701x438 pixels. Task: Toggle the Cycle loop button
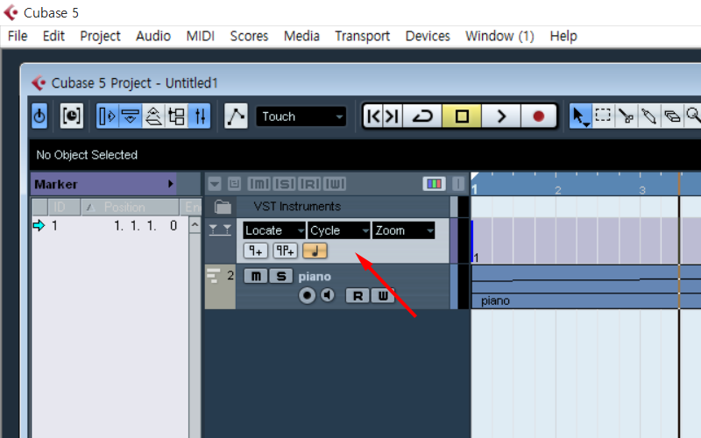coord(422,117)
